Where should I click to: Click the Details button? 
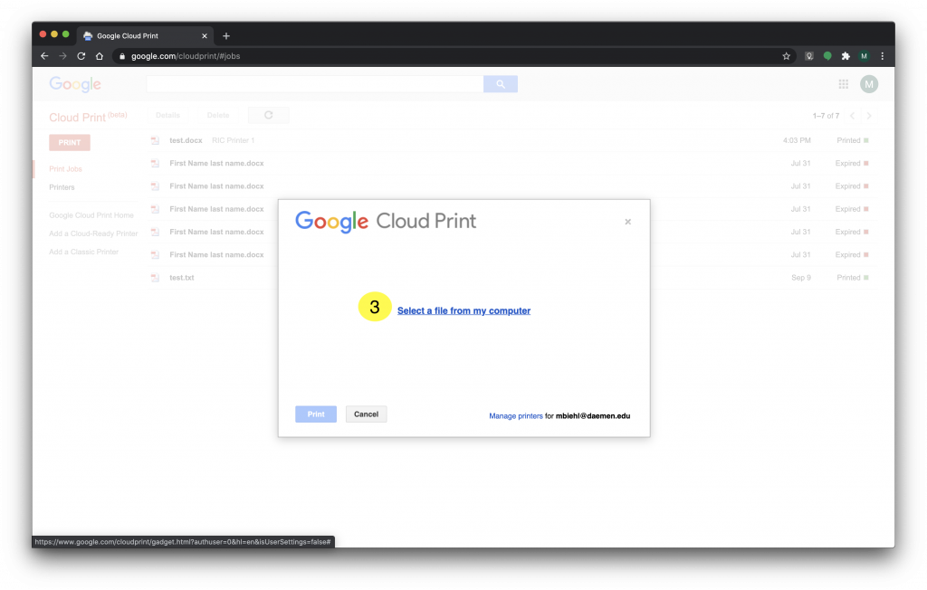(167, 115)
